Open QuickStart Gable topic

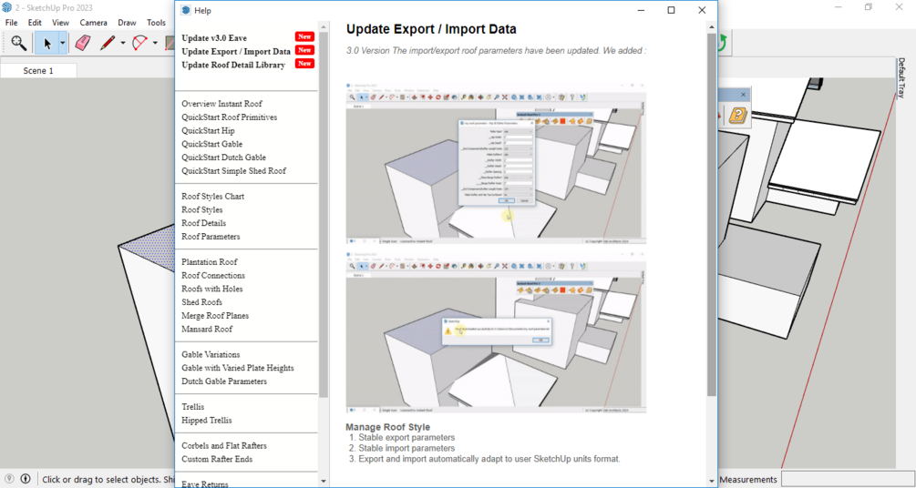coord(212,144)
